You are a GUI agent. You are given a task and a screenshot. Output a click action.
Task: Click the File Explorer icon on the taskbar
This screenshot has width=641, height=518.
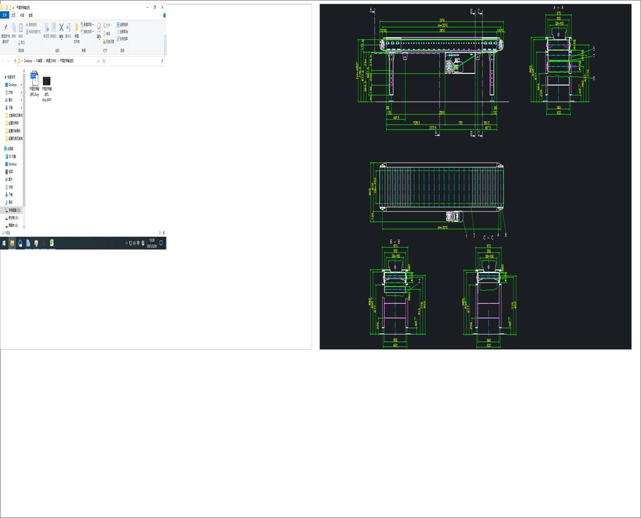[12, 243]
